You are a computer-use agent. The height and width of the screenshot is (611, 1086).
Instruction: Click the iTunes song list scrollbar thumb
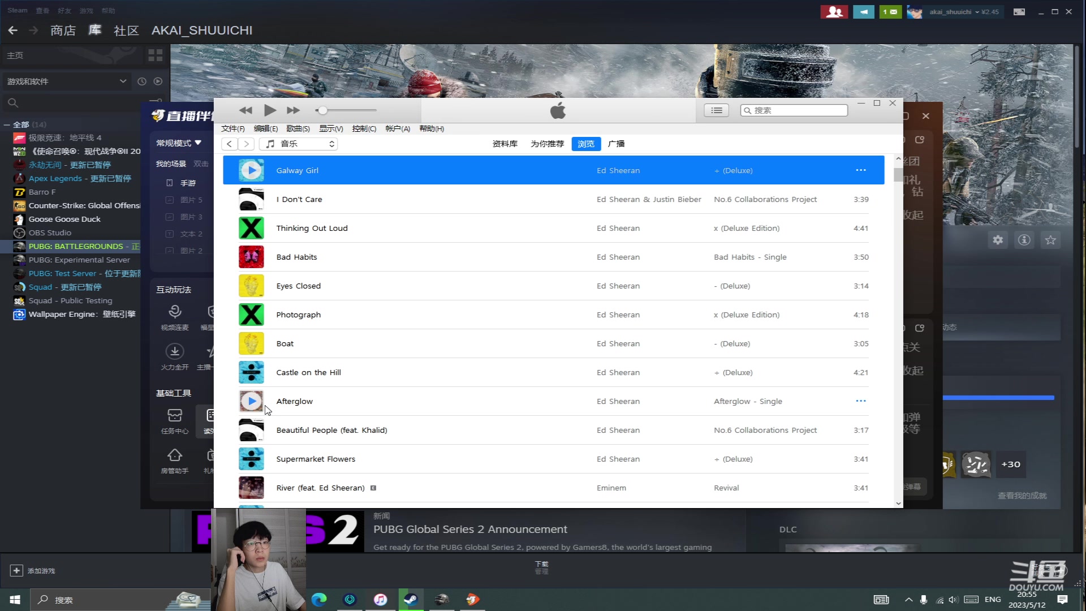click(898, 175)
